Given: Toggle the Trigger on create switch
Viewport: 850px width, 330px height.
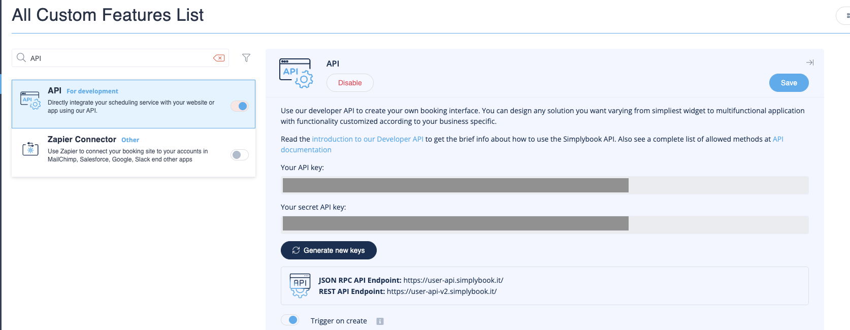Looking at the screenshot, I should coord(290,320).
